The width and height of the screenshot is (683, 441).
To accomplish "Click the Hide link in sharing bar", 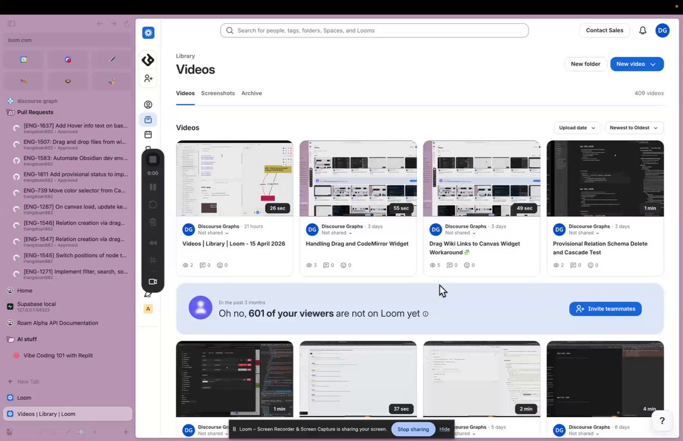I will (444, 429).
